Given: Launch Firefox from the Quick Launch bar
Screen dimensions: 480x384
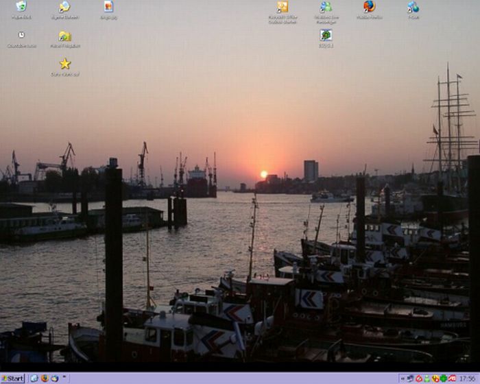Looking at the screenshot, I should (45, 379).
